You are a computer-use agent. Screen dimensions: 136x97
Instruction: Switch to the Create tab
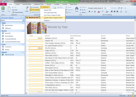[x=18, y=4]
